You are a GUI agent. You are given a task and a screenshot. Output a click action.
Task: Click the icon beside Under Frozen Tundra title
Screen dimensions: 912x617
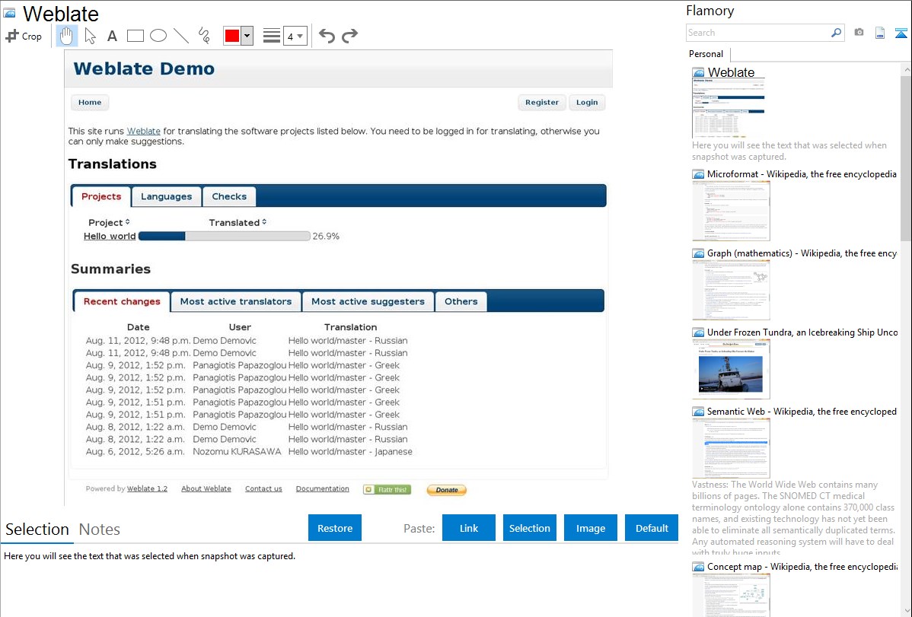[x=698, y=332]
